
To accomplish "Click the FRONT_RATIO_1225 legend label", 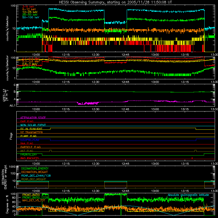I will click(35, 198).
